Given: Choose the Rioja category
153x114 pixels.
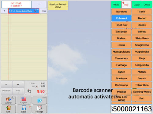Looking at the screenshot, I should click(x=142, y=58).
